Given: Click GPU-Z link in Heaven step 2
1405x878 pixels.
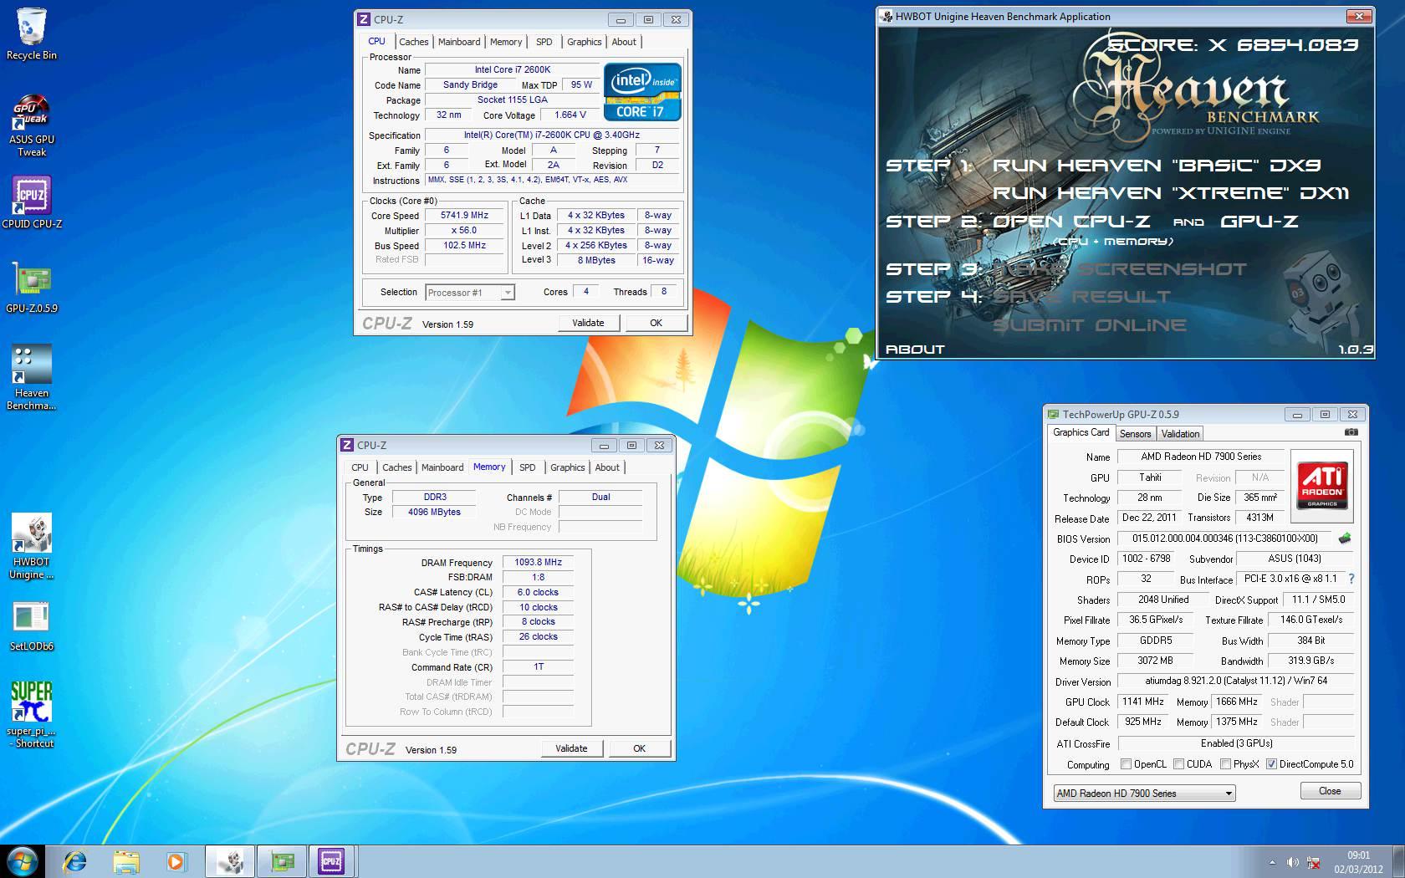Looking at the screenshot, I should tap(1259, 222).
